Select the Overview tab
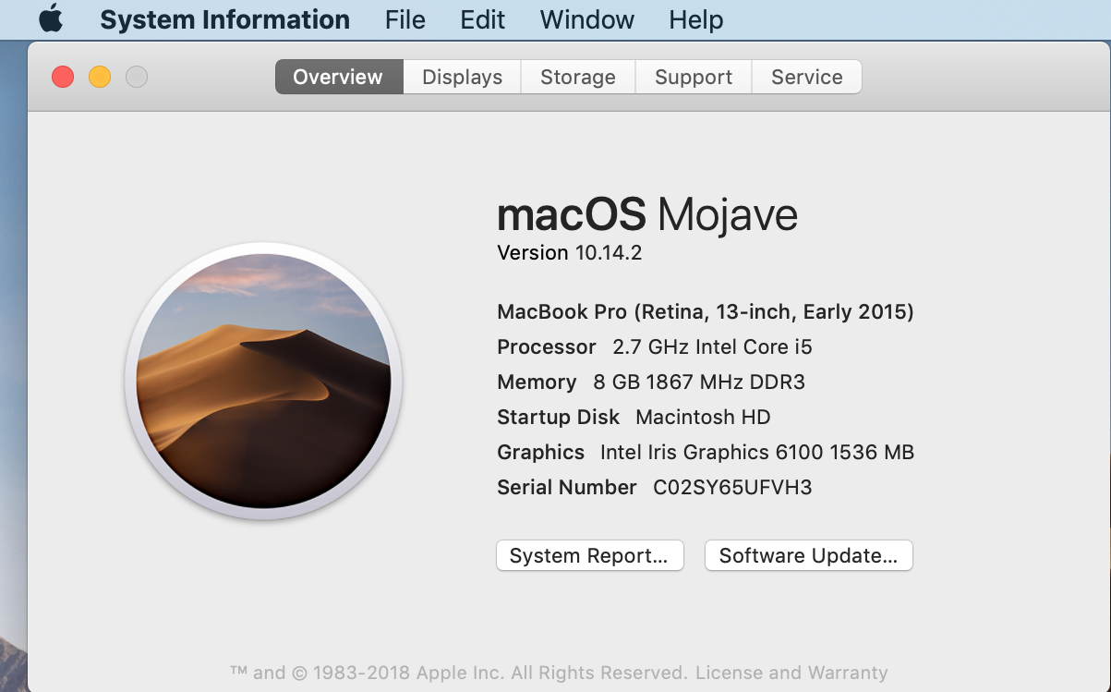1111x692 pixels. [339, 78]
